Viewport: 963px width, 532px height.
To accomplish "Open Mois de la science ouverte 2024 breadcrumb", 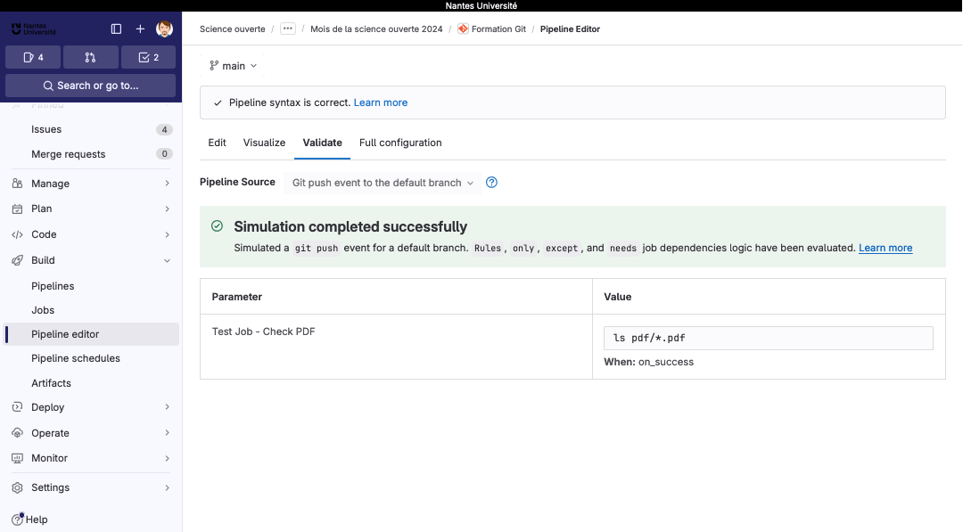I will point(376,29).
